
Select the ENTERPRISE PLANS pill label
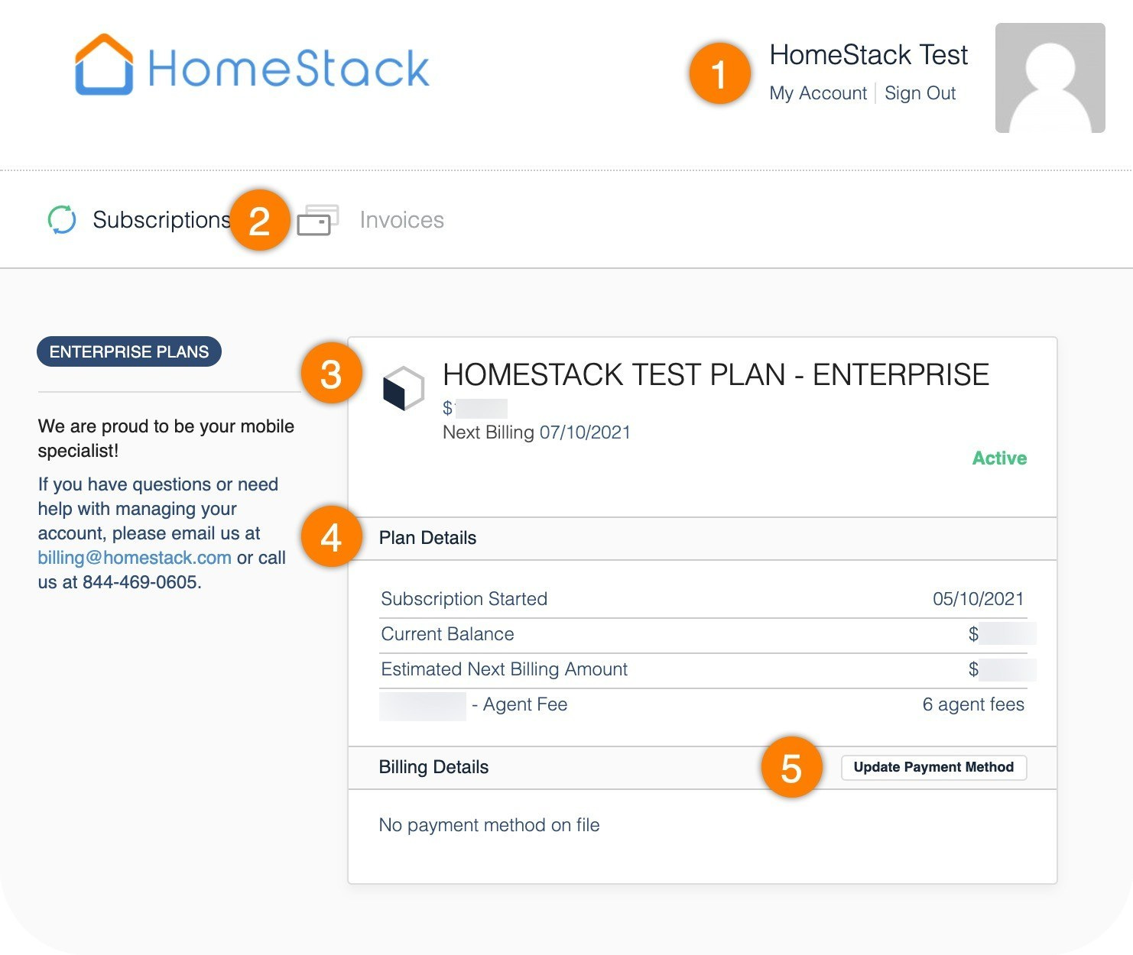[x=129, y=351]
